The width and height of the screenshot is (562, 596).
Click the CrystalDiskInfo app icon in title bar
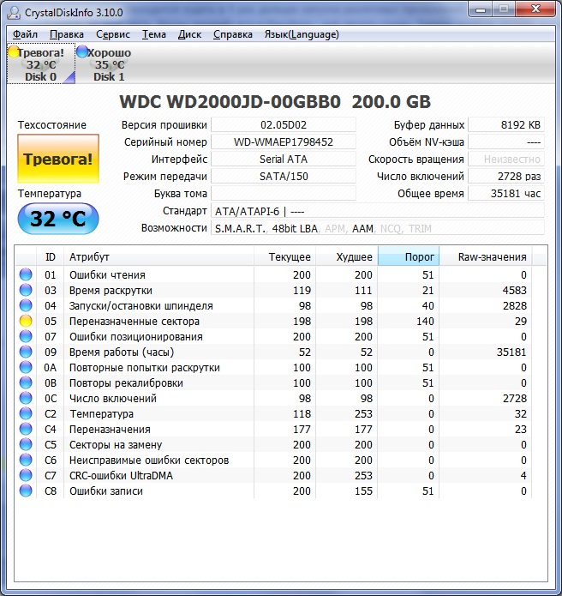pyautogui.click(x=14, y=13)
